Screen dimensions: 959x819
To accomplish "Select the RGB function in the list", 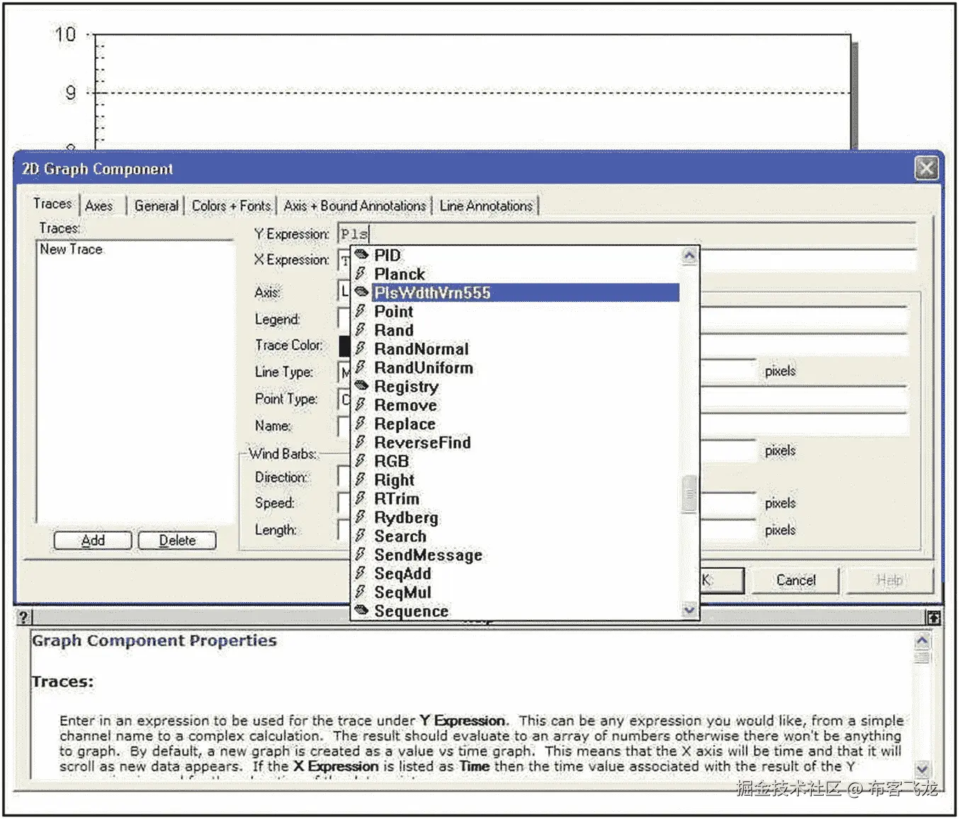I will [x=392, y=461].
